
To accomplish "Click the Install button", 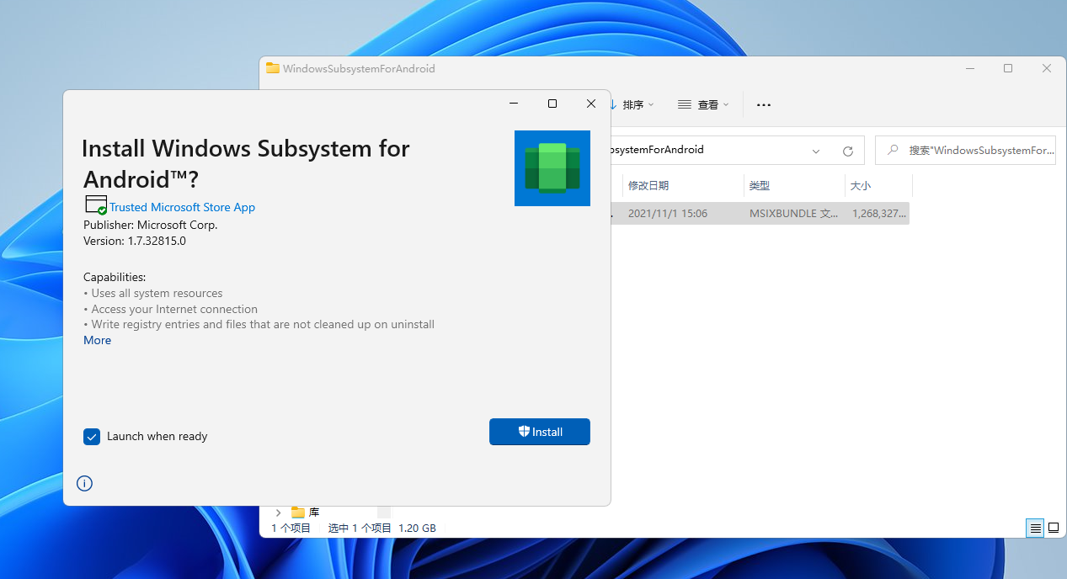I will click(539, 432).
